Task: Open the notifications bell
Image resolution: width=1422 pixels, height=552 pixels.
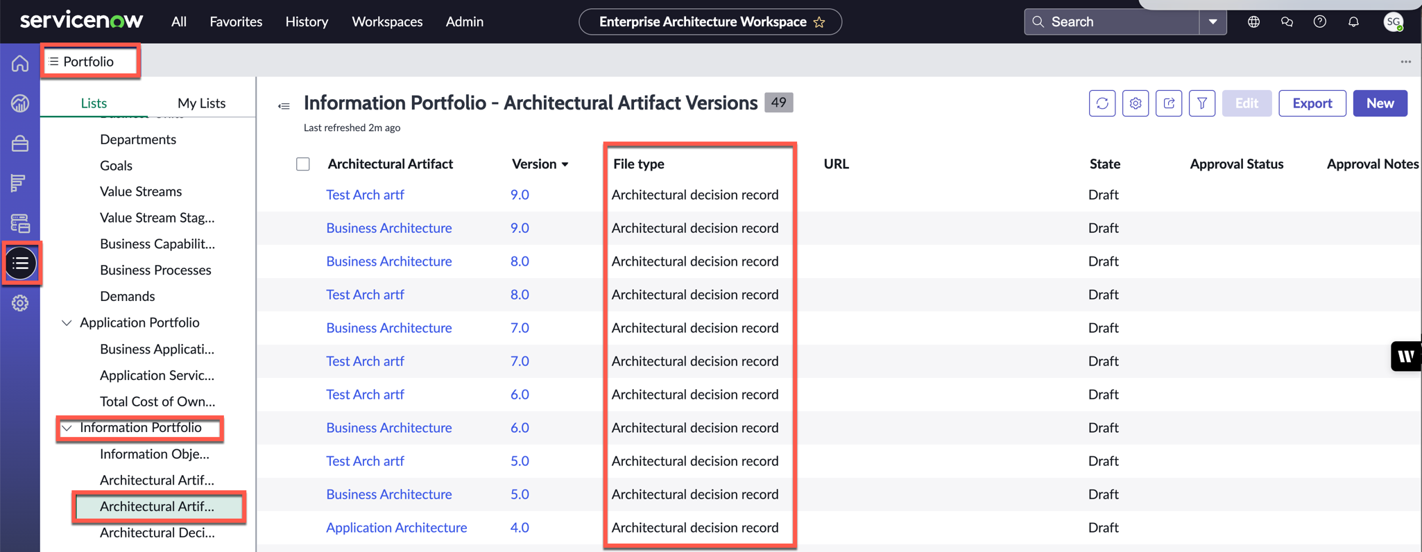Action: coord(1353,21)
